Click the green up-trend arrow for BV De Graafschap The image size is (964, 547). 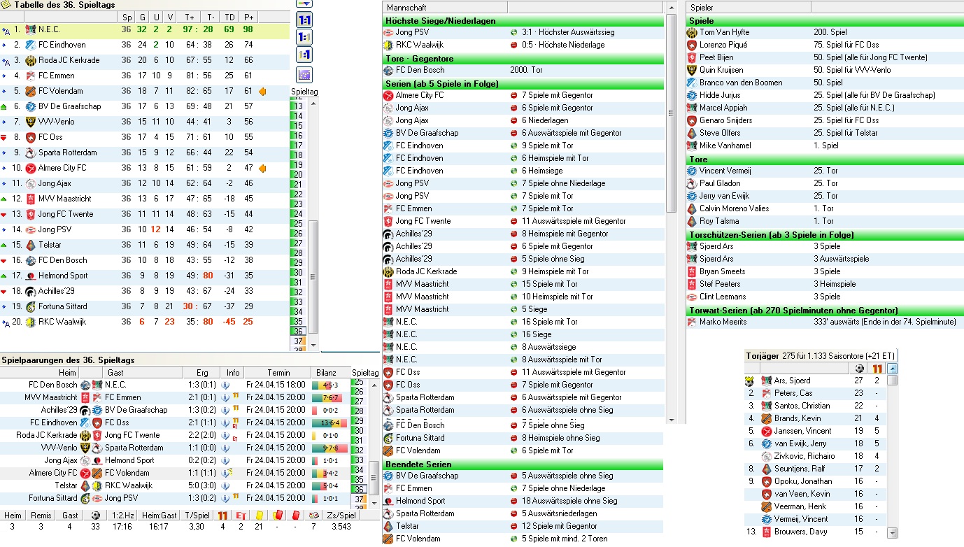tap(5, 106)
